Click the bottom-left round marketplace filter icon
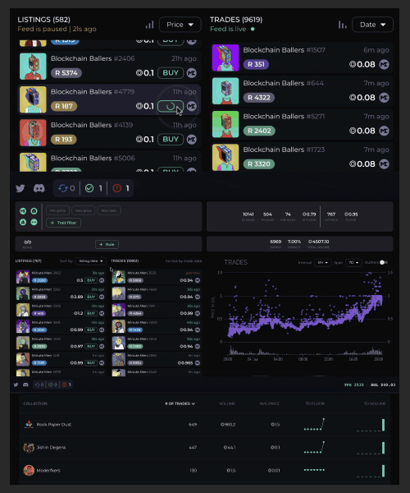This screenshot has width=410, height=493. tap(23, 223)
